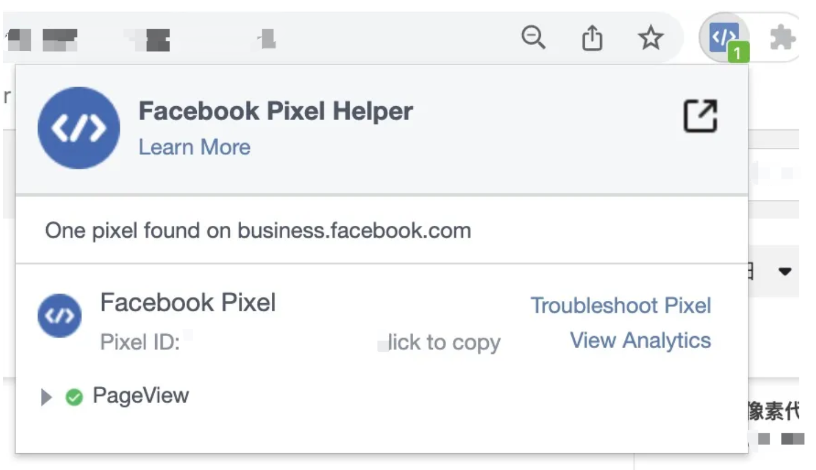Click the zoom-out magnifier icon
Screen dimensions: 816x470
click(534, 38)
